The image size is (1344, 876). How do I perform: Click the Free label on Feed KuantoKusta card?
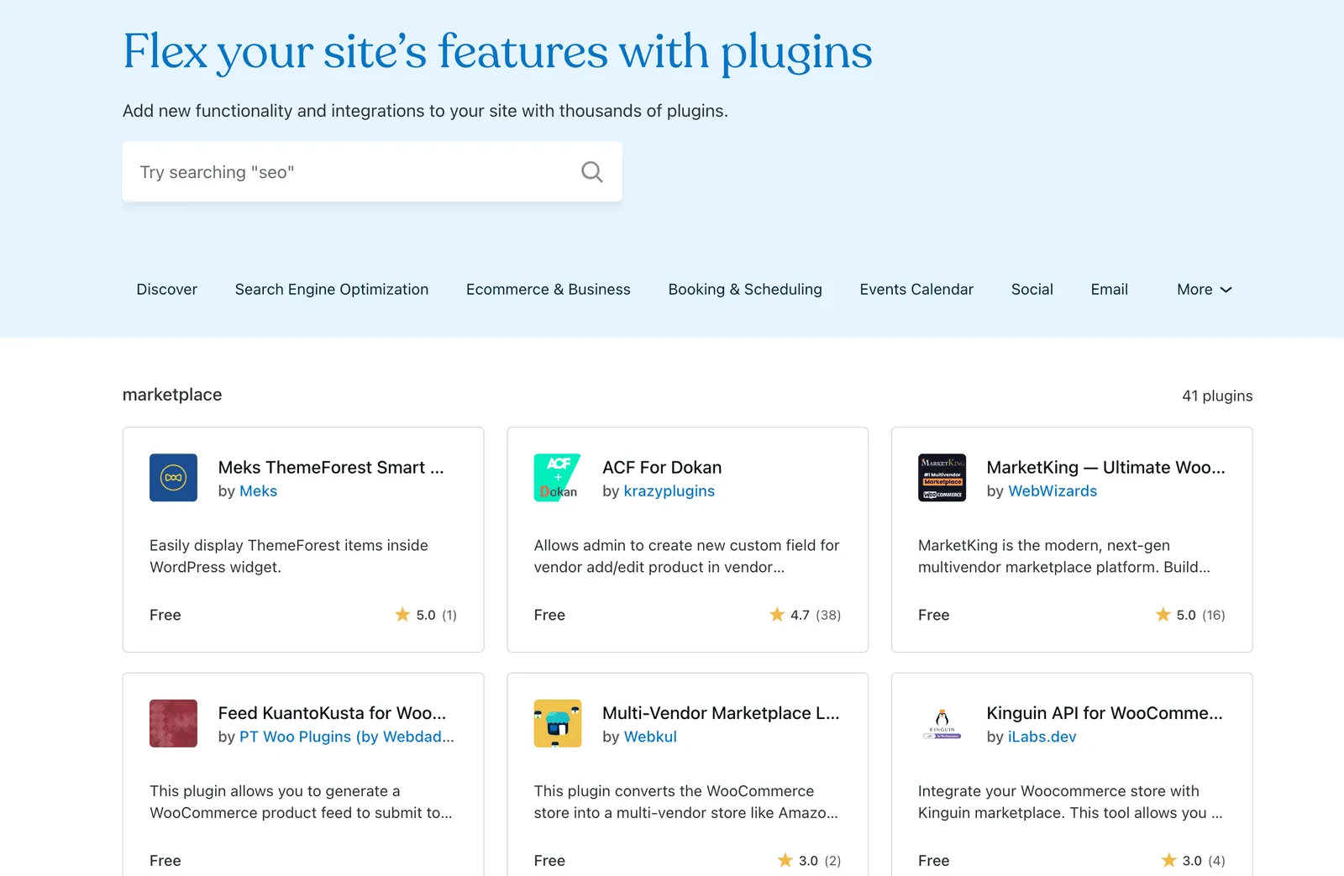pyautogui.click(x=165, y=860)
